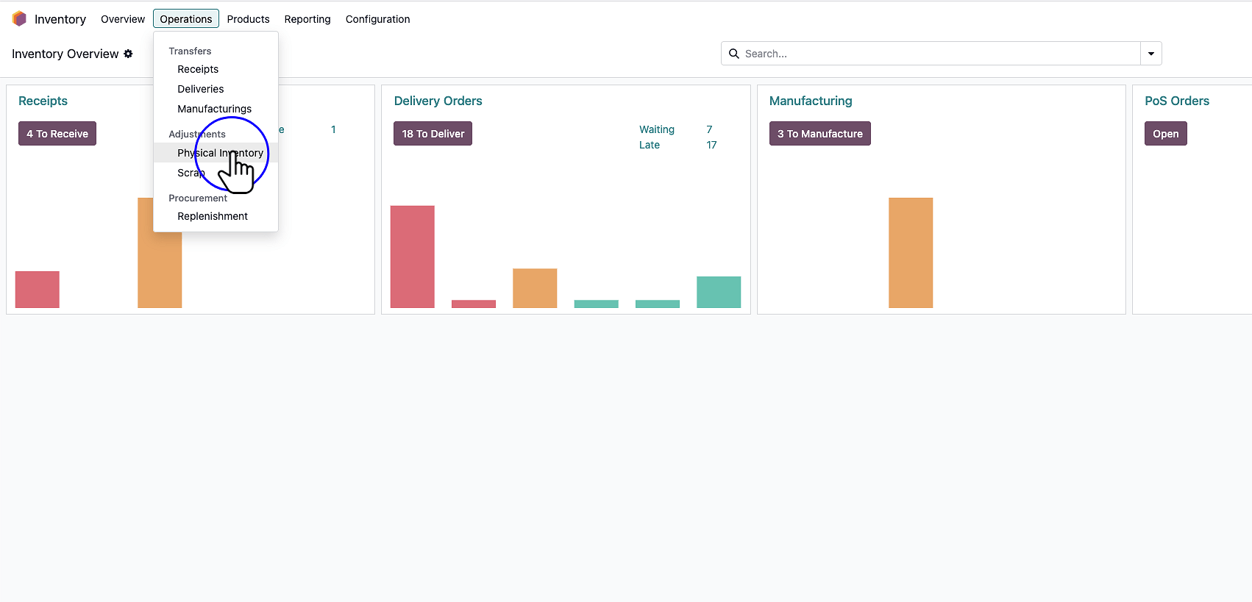
Task: Click the 4 To Receive button
Action: (57, 134)
